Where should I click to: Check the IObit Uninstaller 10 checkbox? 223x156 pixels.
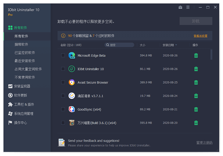tap(63, 69)
